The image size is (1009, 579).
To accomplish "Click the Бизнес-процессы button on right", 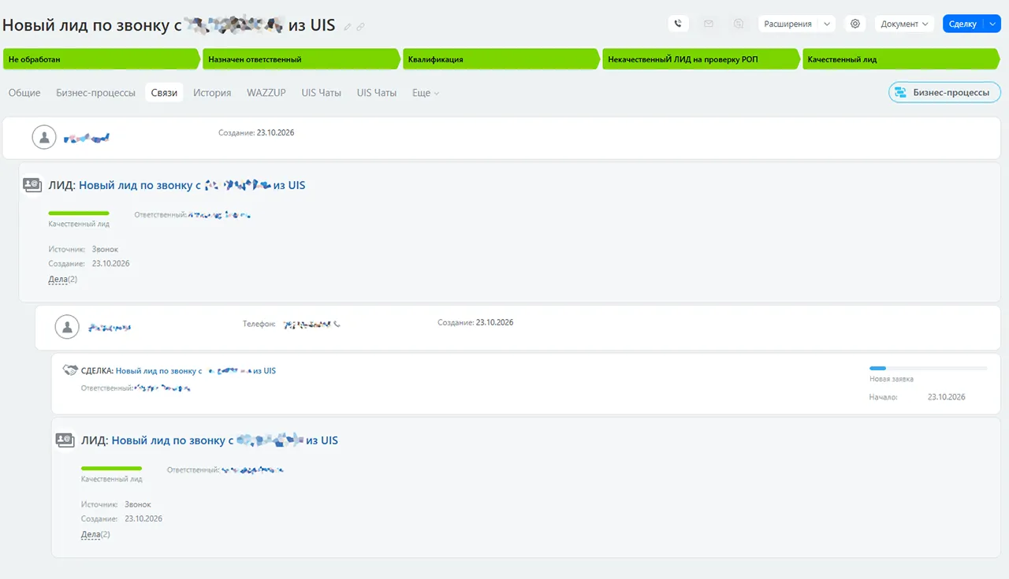I will pyautogui.click(x=944, y=92).
